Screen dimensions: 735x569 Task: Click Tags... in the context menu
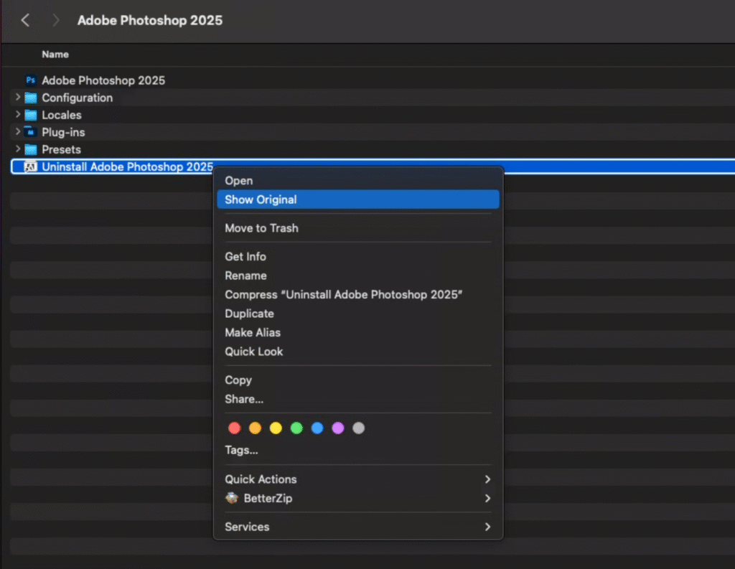point(241,450)
